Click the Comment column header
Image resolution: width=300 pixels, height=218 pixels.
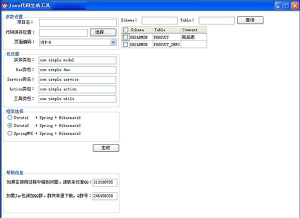pos(194,30)
